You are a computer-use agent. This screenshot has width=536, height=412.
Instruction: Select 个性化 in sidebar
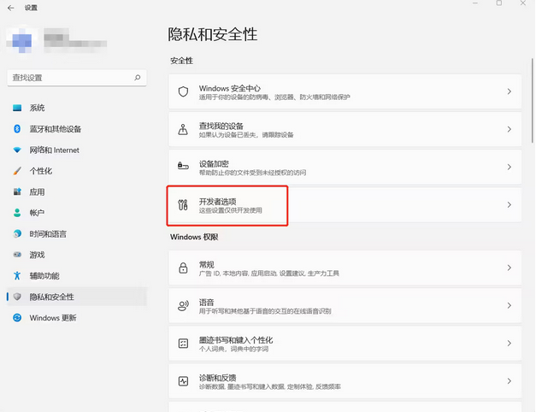click(77, 171)
